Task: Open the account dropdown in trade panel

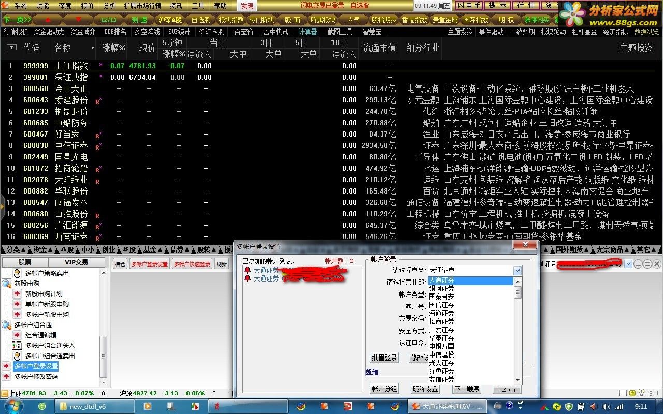Action: pos(628,264)
